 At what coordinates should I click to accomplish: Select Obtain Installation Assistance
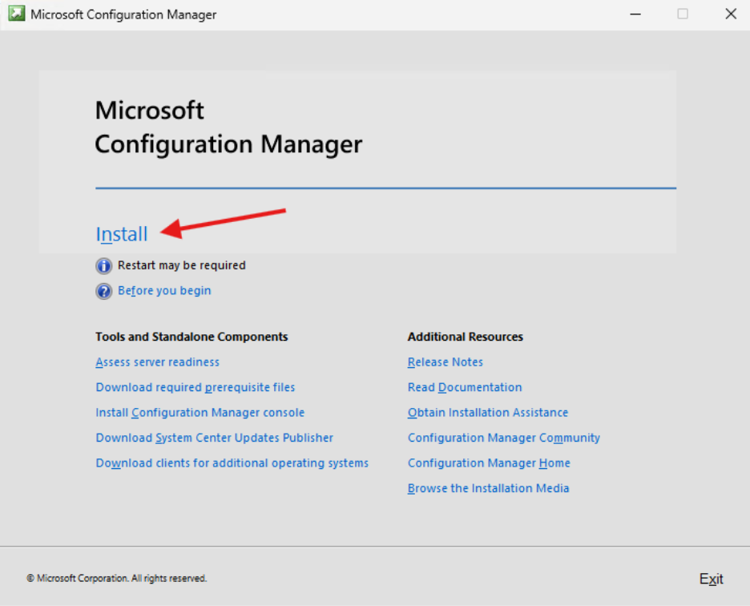487,412
